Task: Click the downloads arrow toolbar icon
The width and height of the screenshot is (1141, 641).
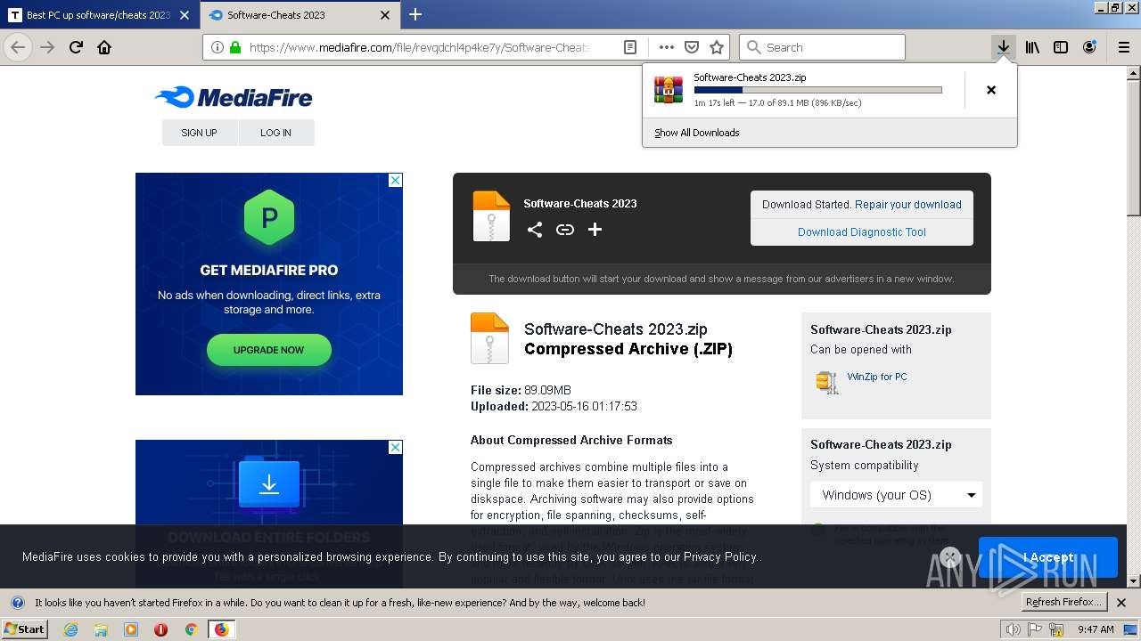Action: [1004, 47]
